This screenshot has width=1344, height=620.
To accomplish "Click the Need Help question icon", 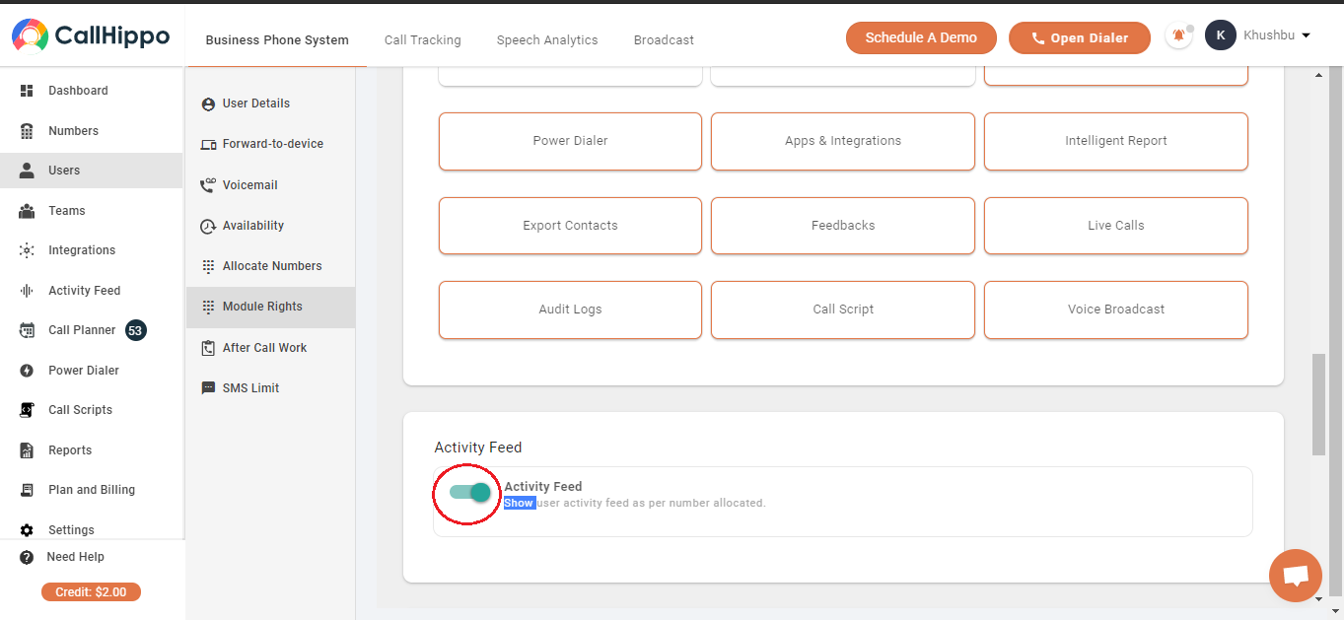I will pos(27,557).
